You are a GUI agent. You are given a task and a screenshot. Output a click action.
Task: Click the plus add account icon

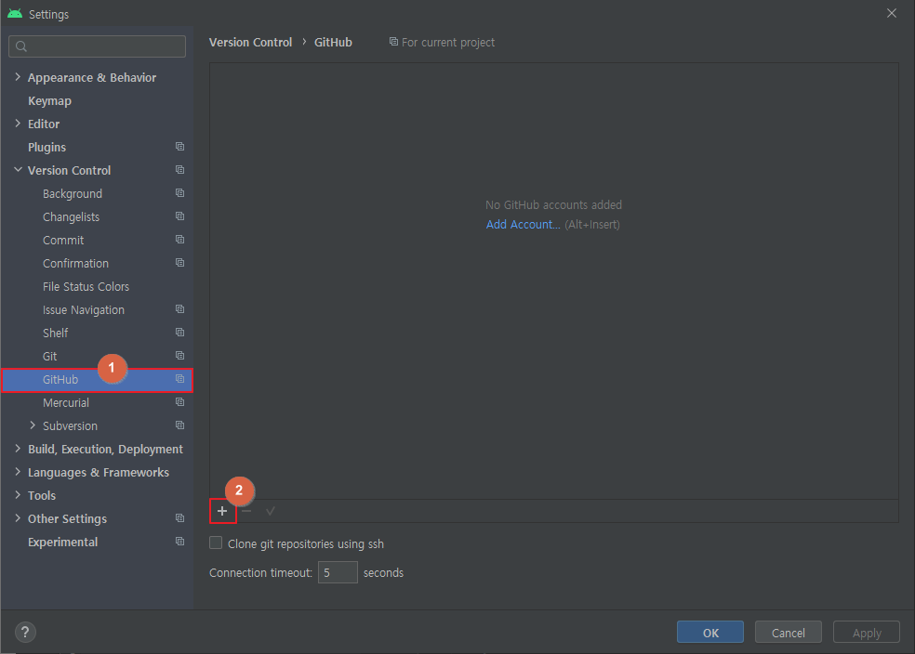tap(222, 511)
